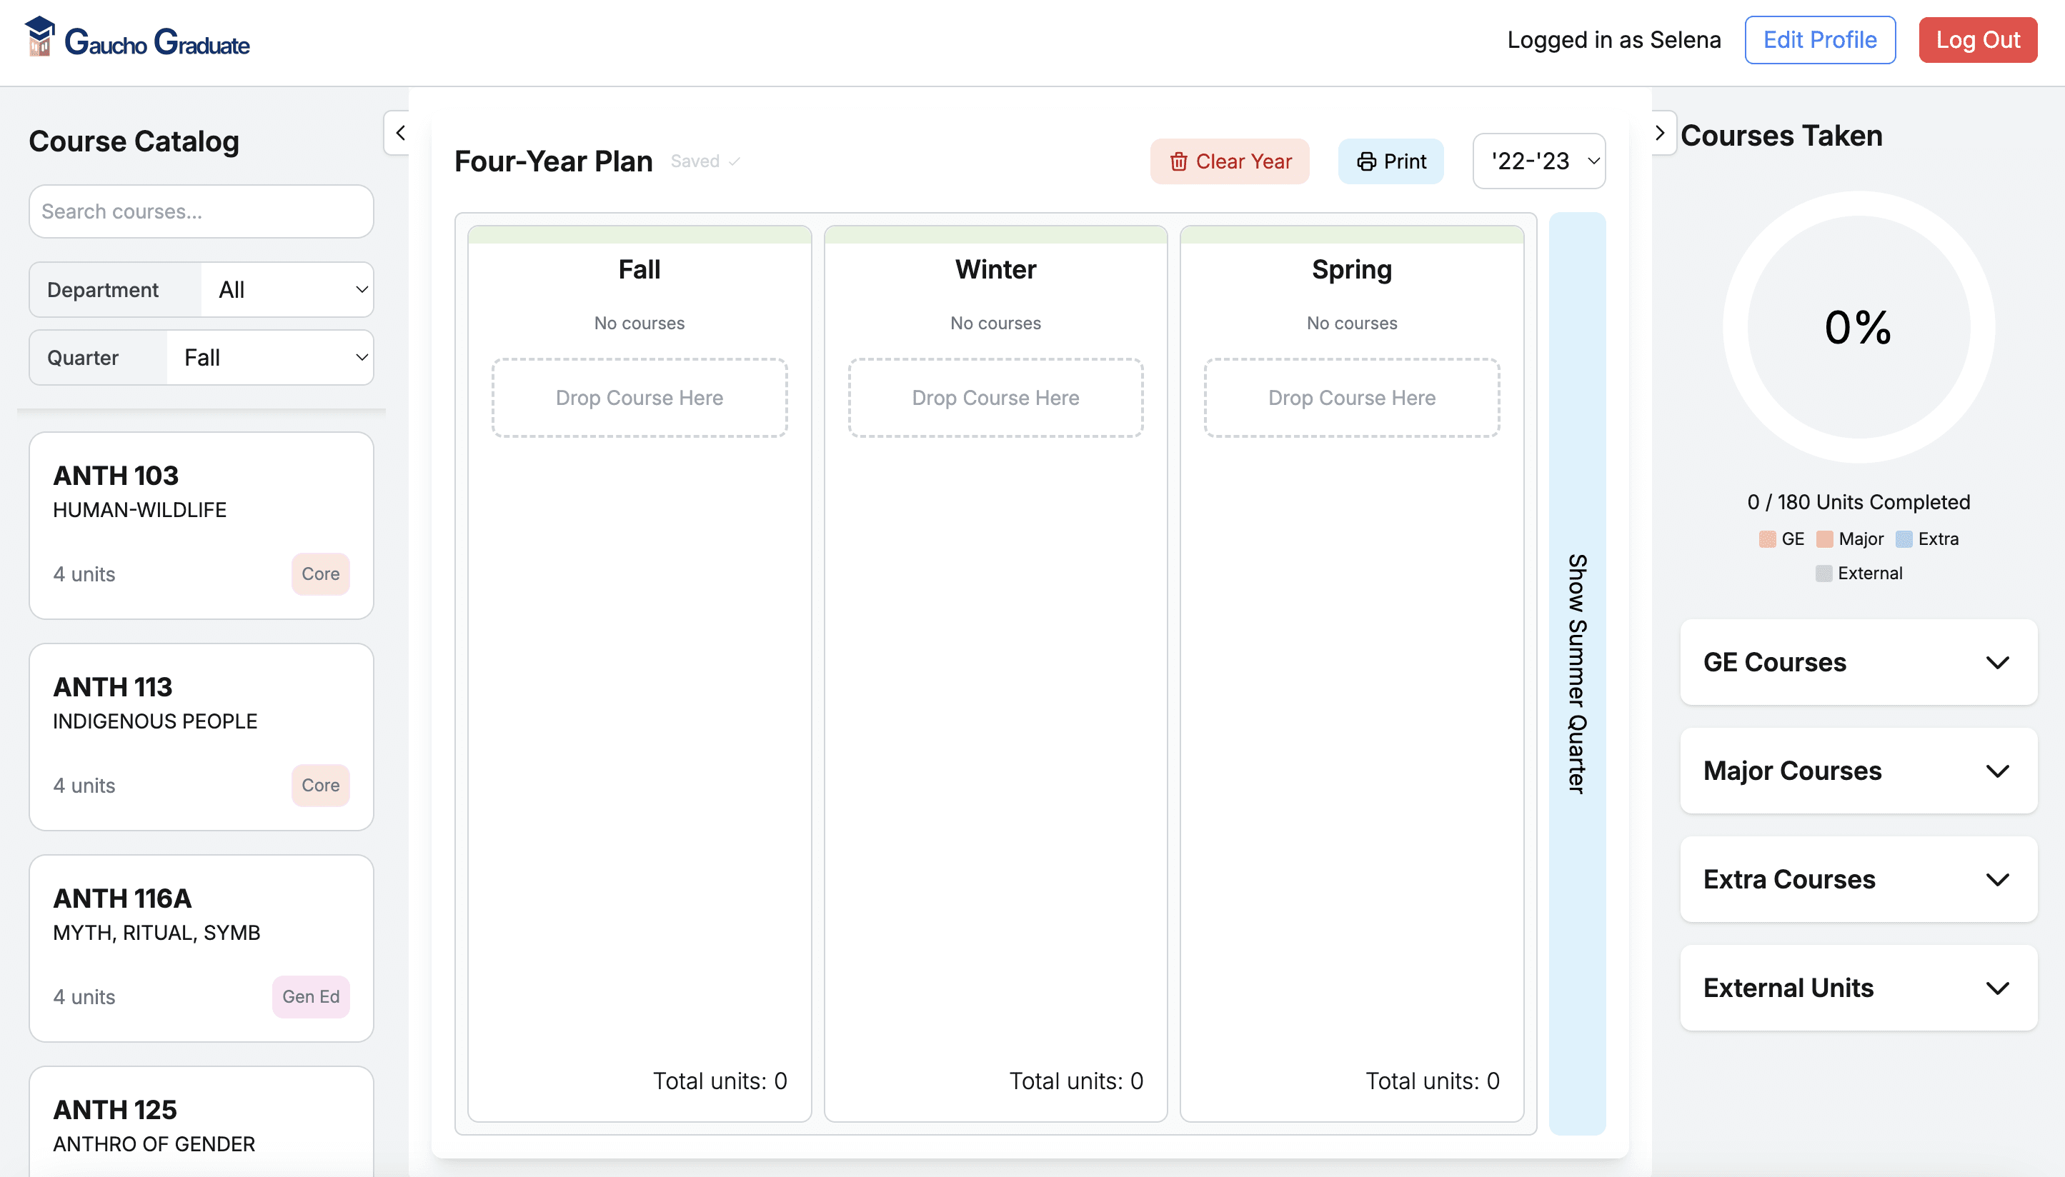This screenshot has height=1177, width=2065.
Task: Click the Spring column "Total units: 0"
Action: (1432, 1081)
